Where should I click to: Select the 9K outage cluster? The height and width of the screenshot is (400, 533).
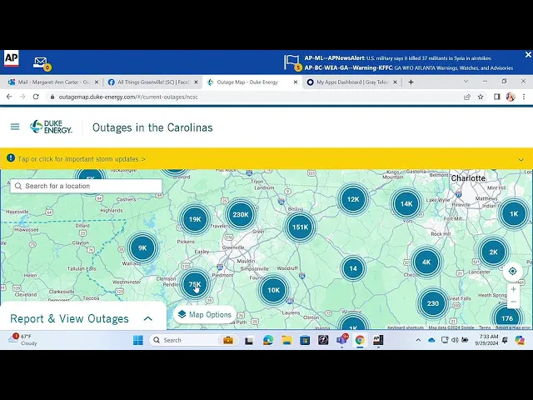click(x=142, y=248)
